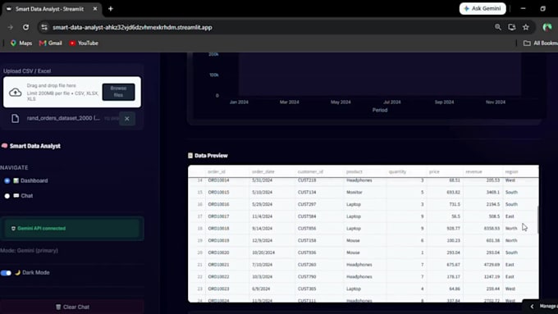558x314 pixels.
Task: Bookmark this page with the star
Action: pos(526,27)
